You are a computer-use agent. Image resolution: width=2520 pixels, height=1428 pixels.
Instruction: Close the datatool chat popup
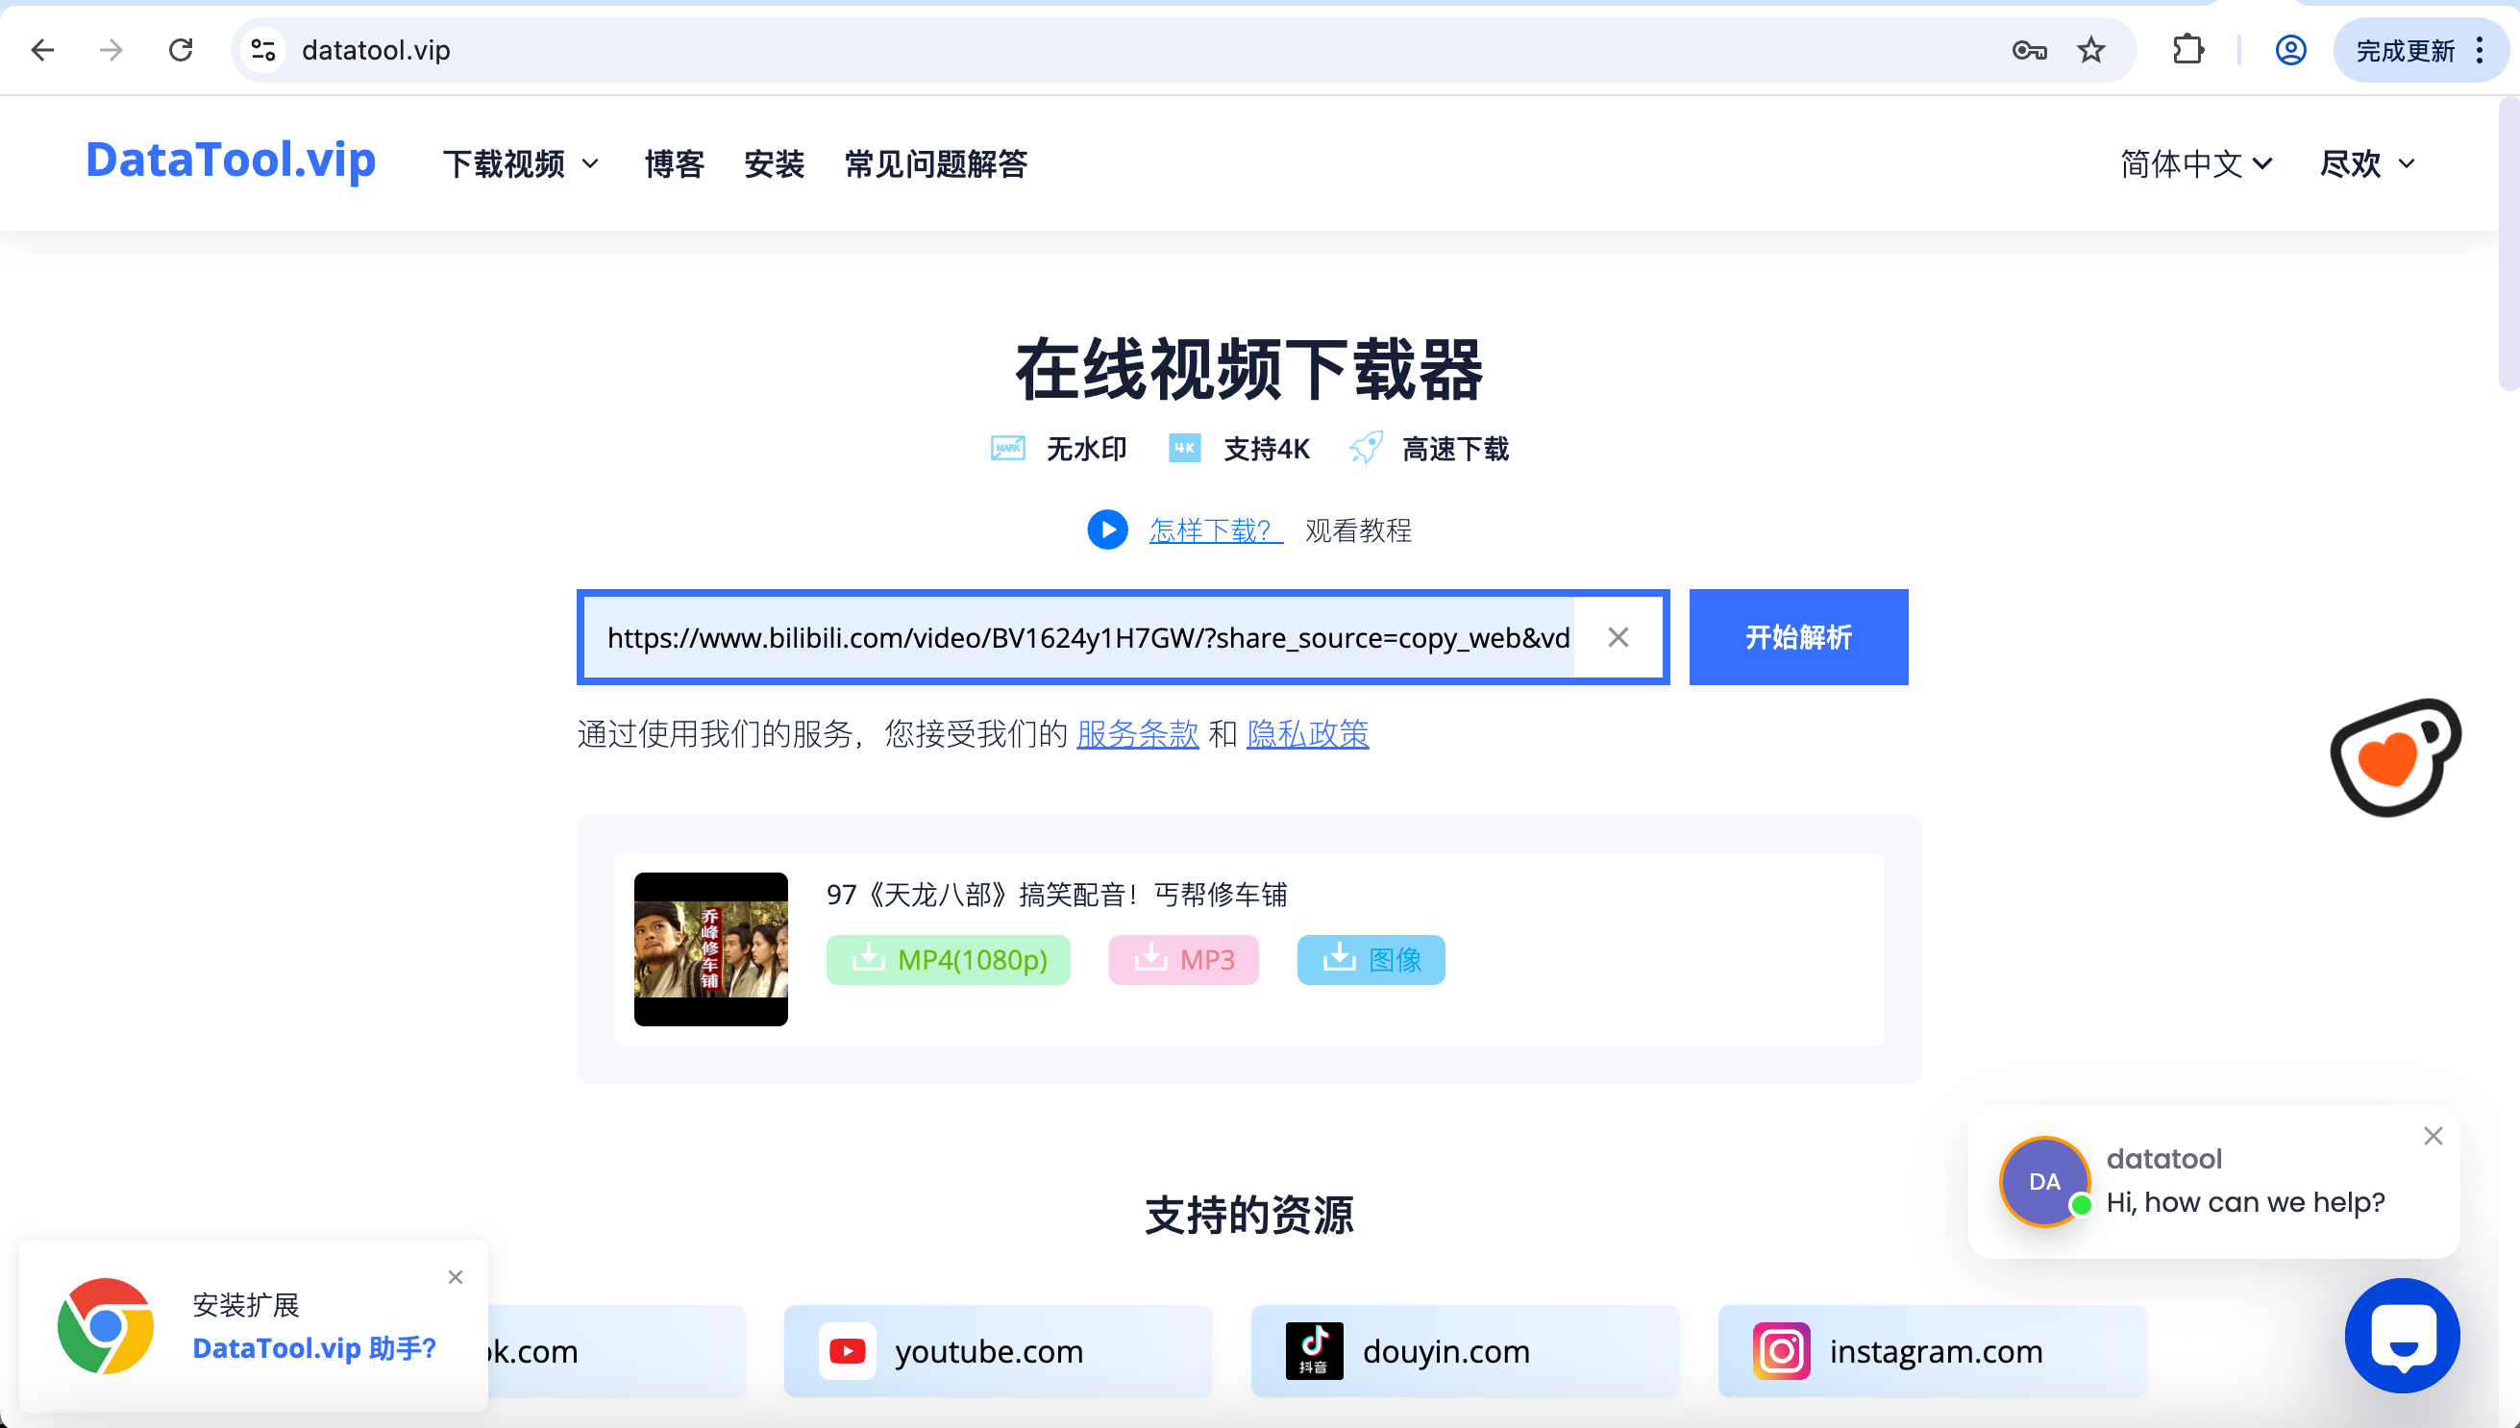pyautogui.click(x=2433, y=1136)
